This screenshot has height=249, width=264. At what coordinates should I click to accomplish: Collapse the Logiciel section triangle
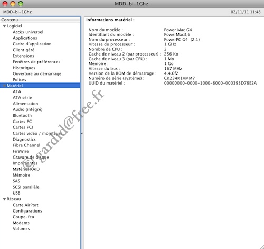click(5, 26)
